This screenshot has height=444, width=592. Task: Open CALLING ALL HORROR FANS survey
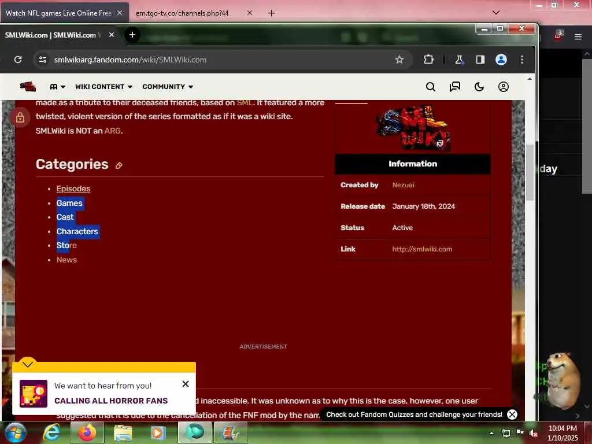(111, 401)
